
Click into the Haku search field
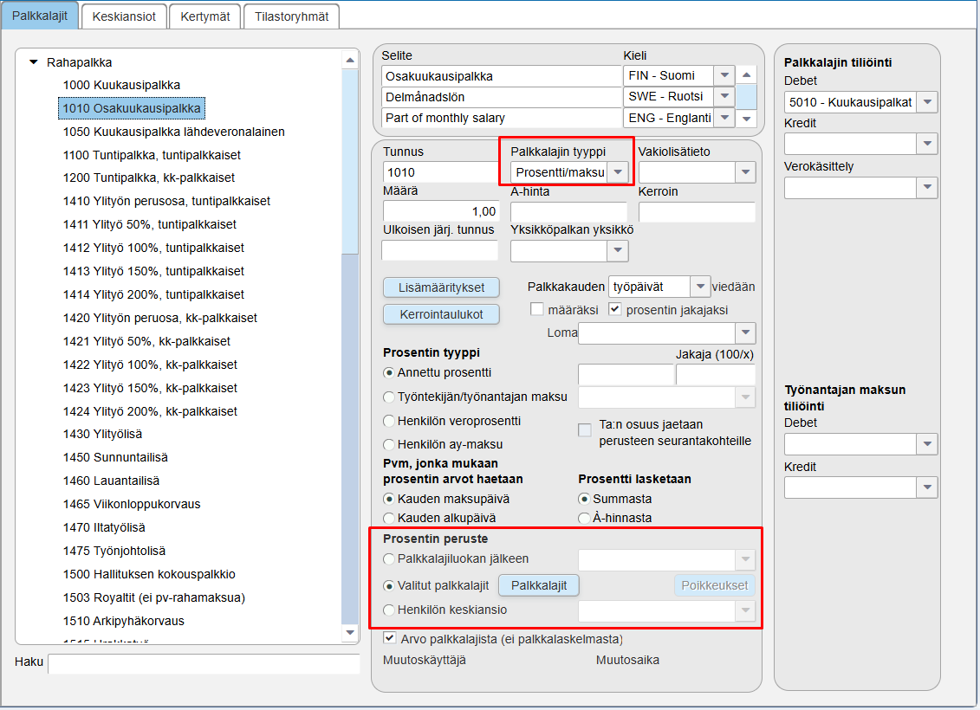click(204, 663)
